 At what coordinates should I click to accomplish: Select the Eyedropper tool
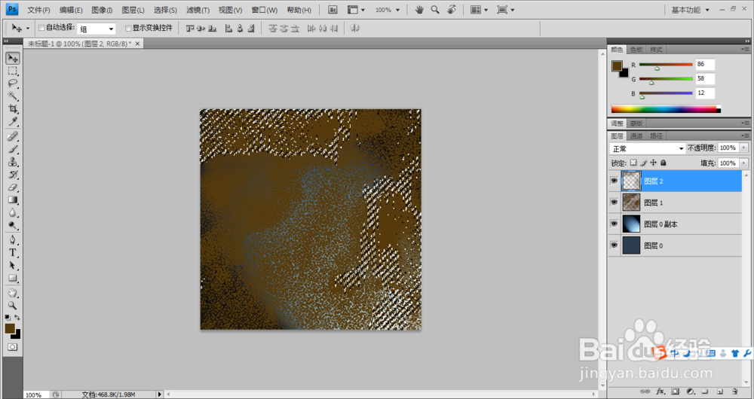click(13, 121)
